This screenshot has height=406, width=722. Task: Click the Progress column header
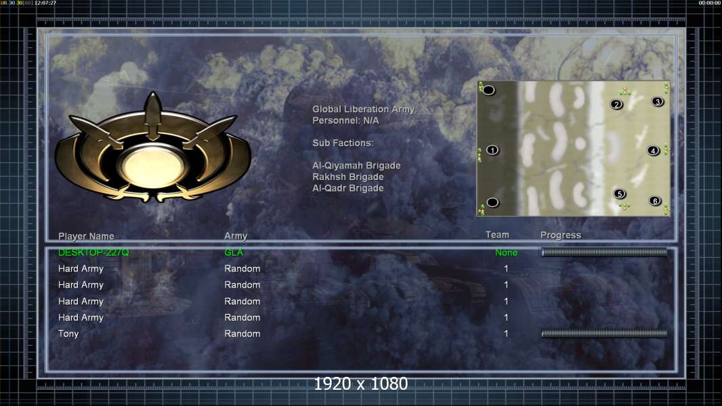(560, 235)
